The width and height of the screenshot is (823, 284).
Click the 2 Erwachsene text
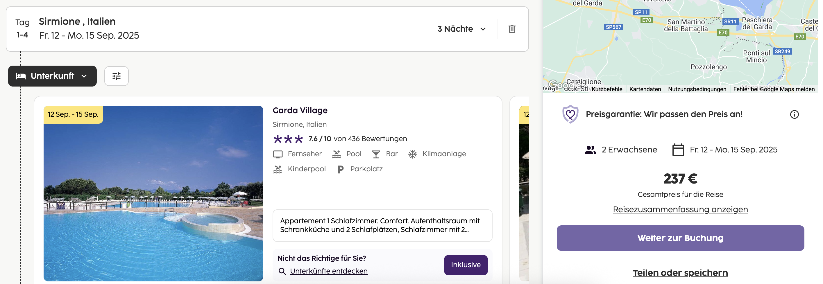pyautogui.click(x=629, y=150)
